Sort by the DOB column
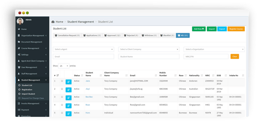Screen dimensions: 257x121 coord(226,76)
